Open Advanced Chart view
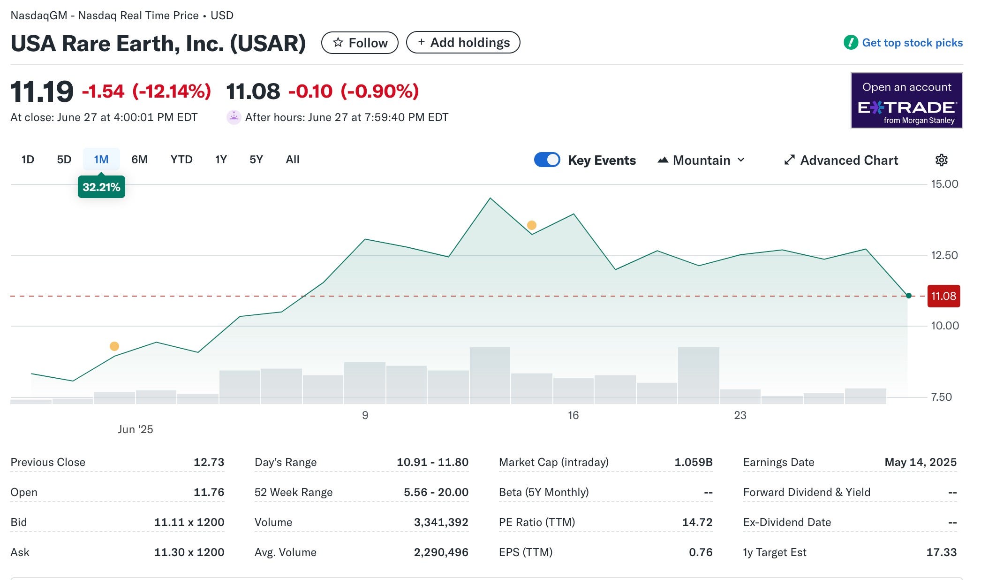Viewport: 981px width, 580px height. 841,160
